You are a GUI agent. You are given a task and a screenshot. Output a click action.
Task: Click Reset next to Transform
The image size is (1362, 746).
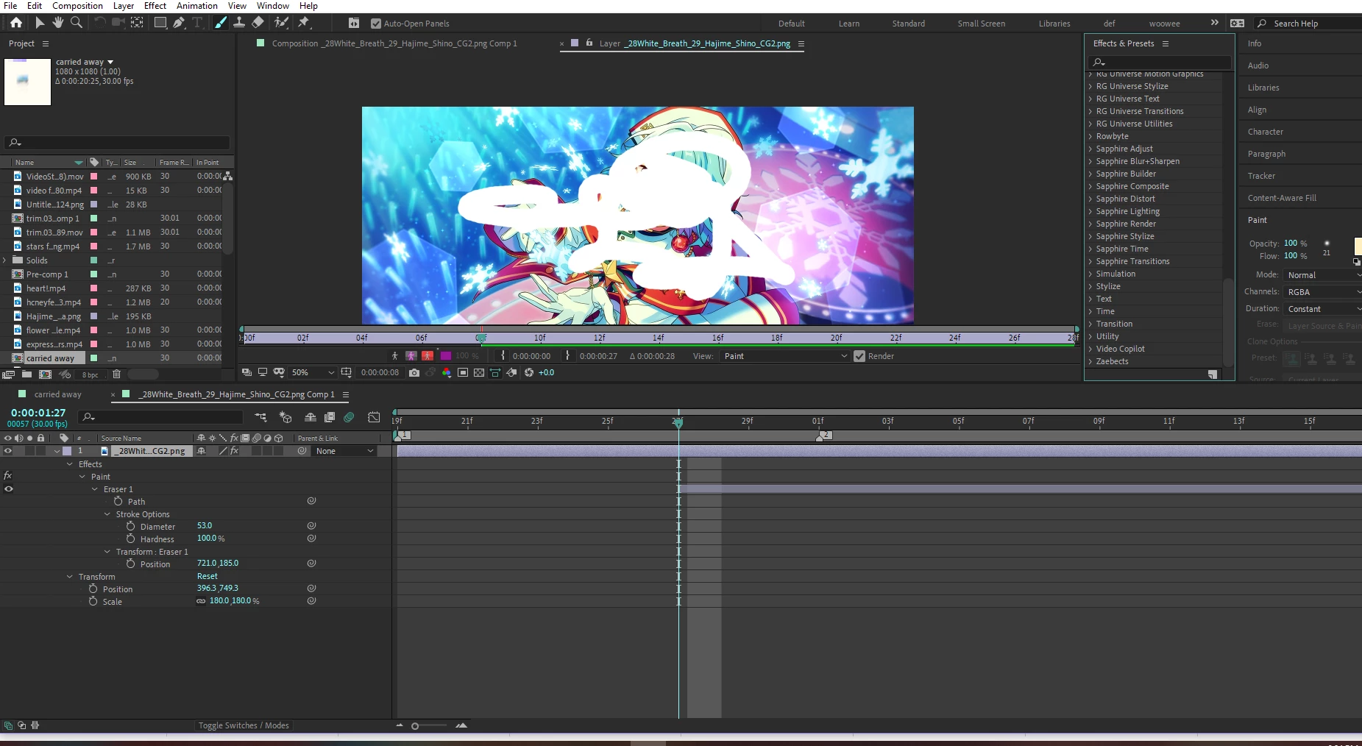(207, 576)
